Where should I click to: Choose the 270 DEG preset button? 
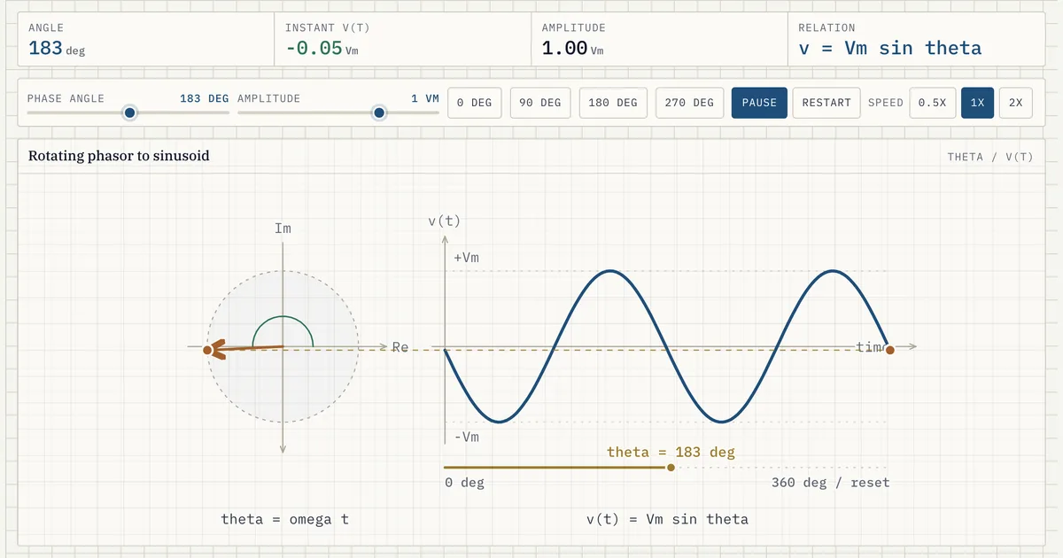coord(689,103)
